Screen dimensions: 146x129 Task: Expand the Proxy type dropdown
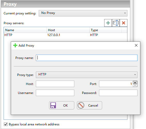(86, 75)
